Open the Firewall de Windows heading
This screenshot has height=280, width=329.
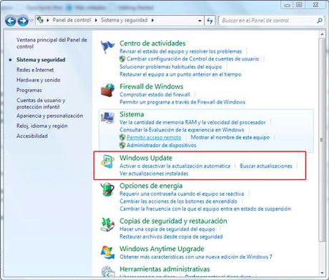pyautogui.click(x=152, y=86)
